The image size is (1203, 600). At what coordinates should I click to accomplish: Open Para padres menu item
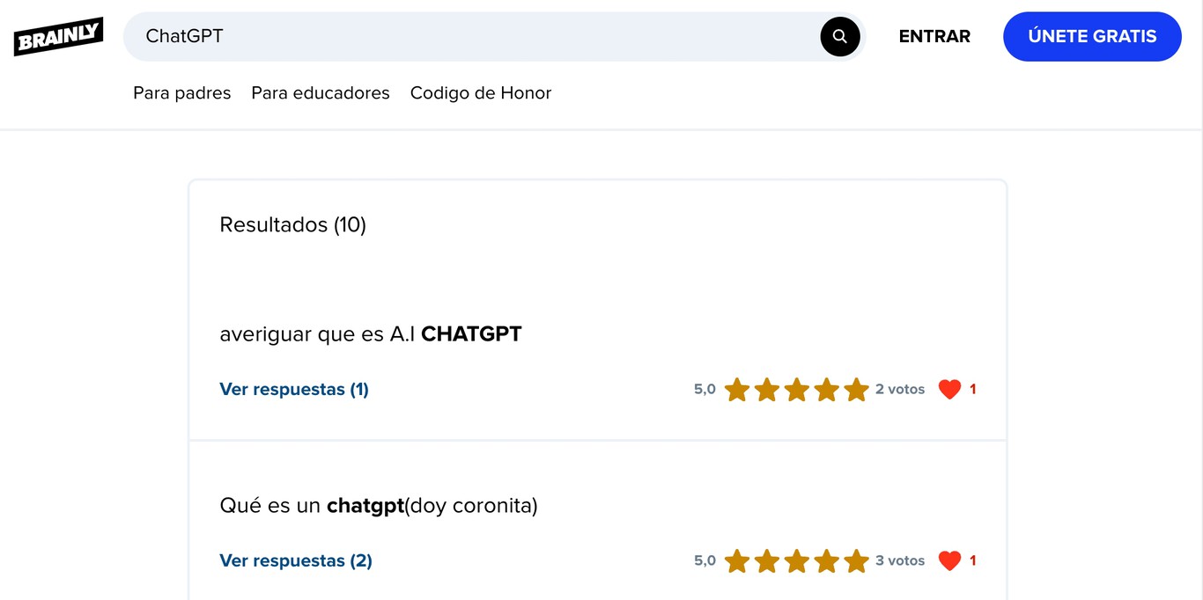181,93
